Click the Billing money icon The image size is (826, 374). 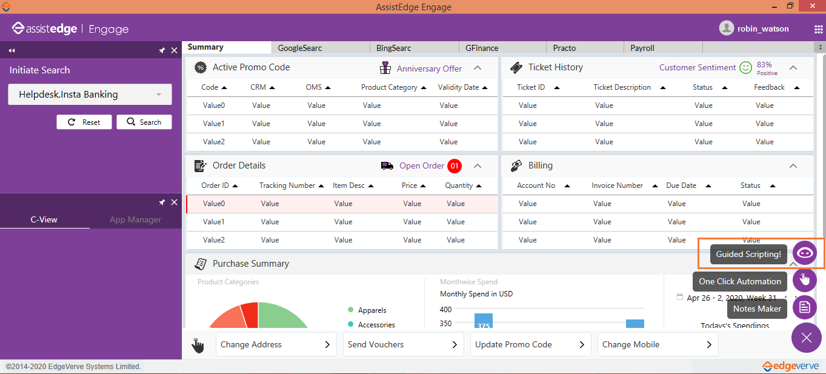pos(516,165)
